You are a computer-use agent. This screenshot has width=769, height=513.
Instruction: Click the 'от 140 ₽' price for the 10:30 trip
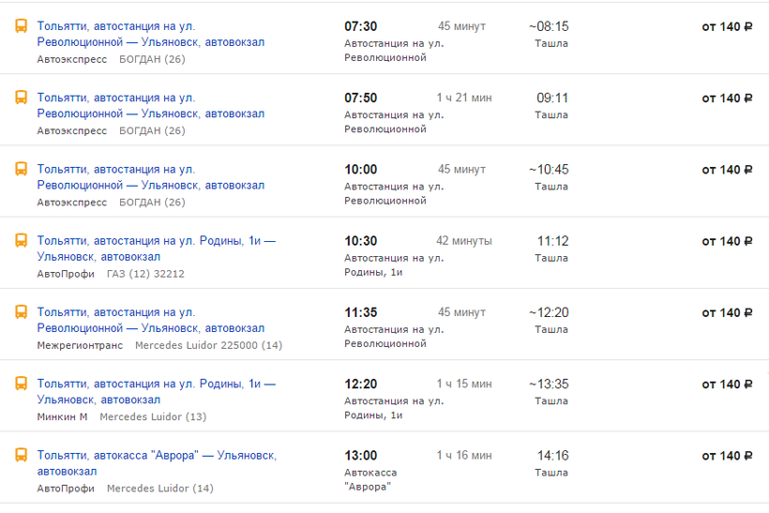point(727,242)
